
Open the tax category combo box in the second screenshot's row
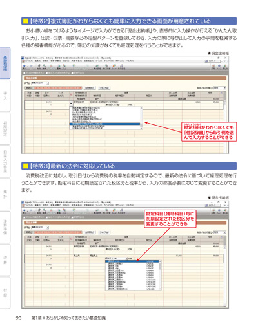pyautogui.click(x=116, y=258)
